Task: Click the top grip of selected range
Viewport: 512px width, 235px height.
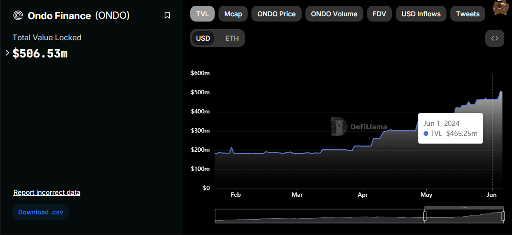Action: click(x=464, y=208)
